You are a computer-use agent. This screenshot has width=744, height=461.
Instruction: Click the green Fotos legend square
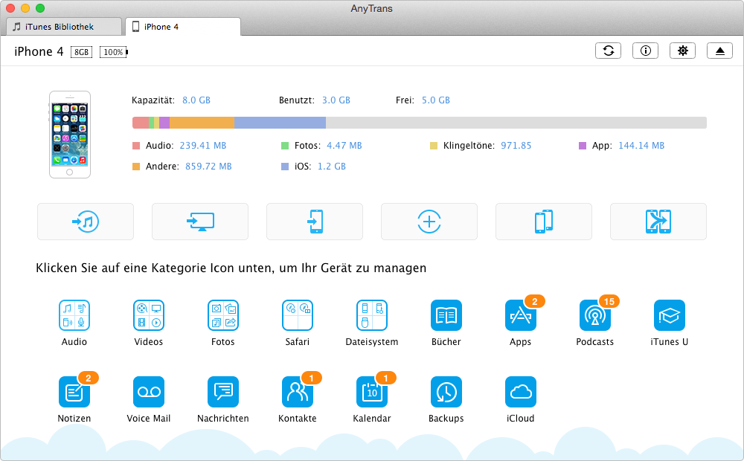(285, 146)
